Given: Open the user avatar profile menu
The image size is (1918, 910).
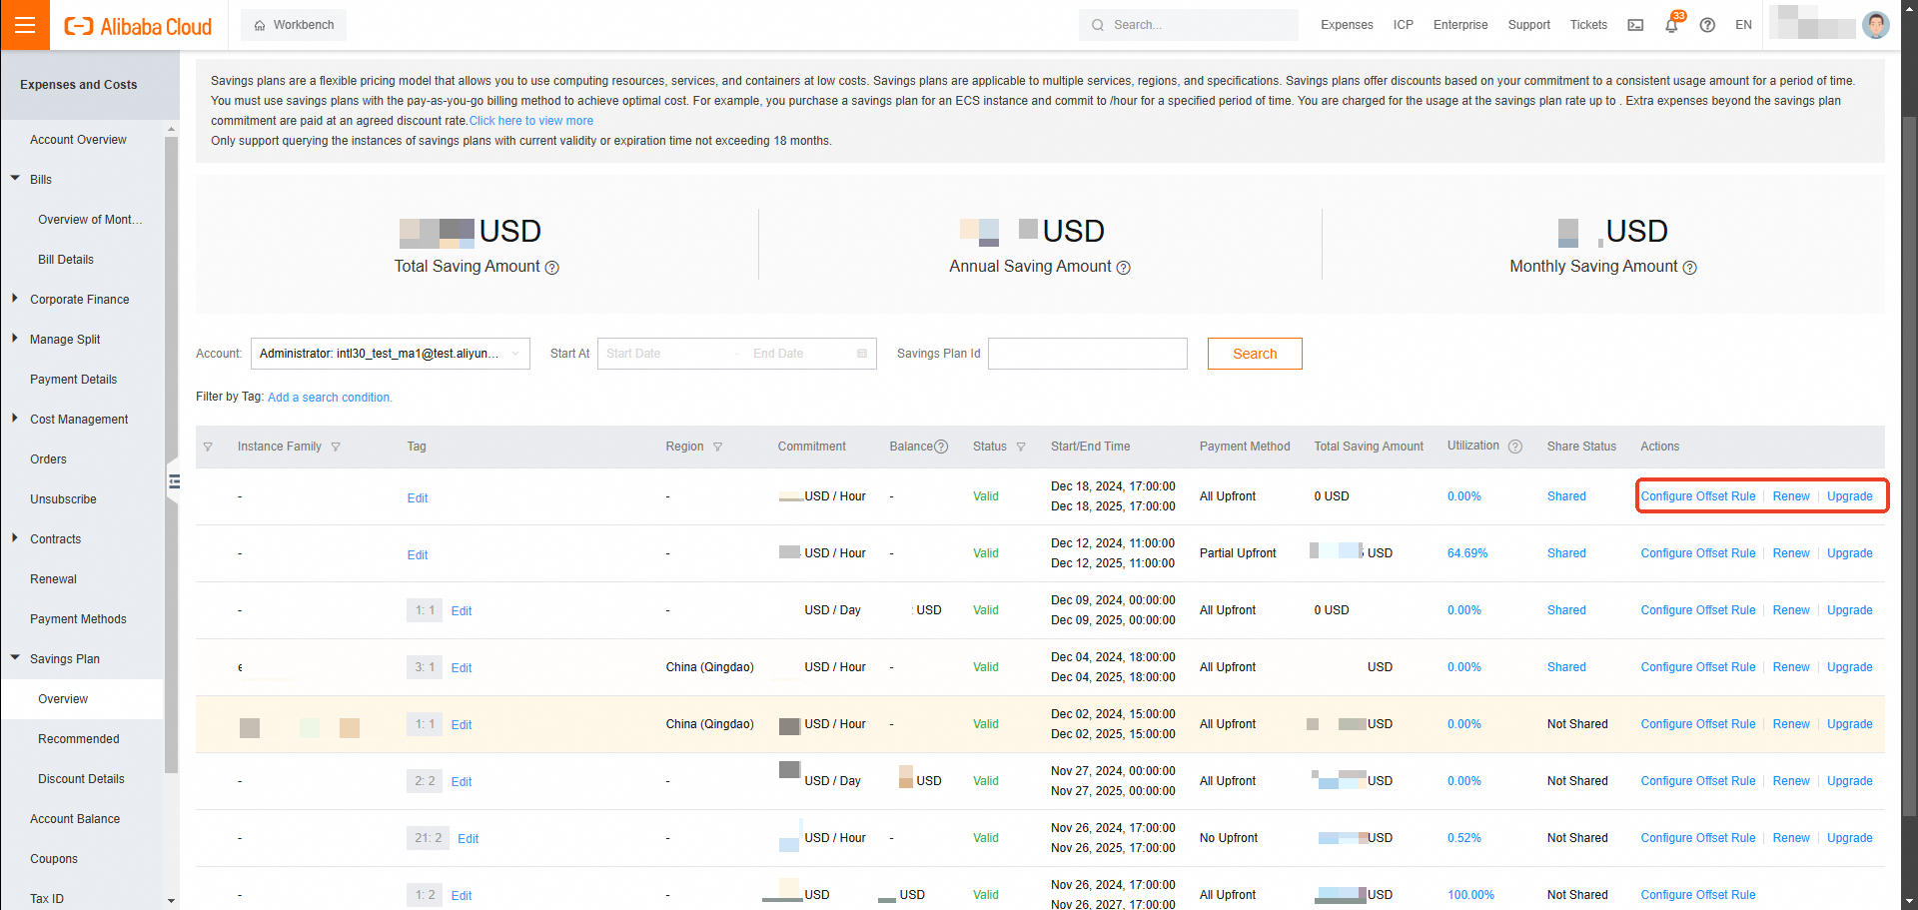Looking at the screenshot, I should coord(1876,25).
